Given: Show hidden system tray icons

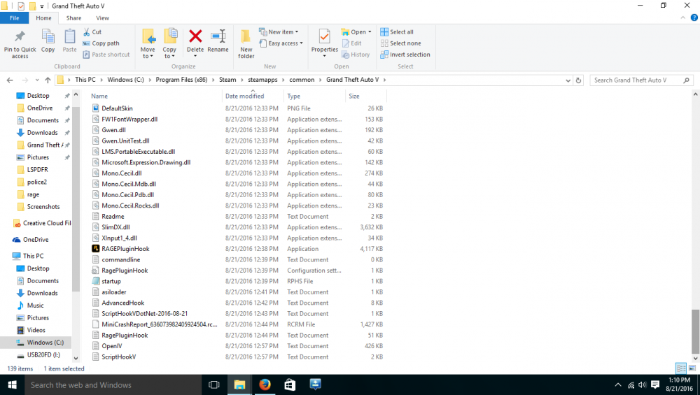Looking at the screenshot, I should click(618, 385).
